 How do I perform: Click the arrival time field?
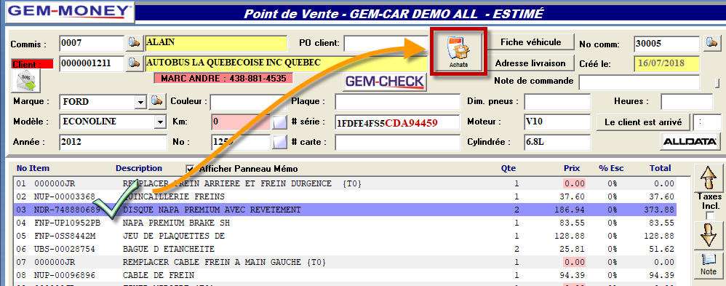pos(706,123)
